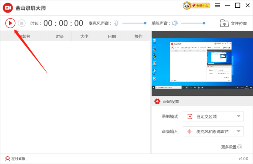Close the recorder window
253x164 pixels.
[248, 6]
